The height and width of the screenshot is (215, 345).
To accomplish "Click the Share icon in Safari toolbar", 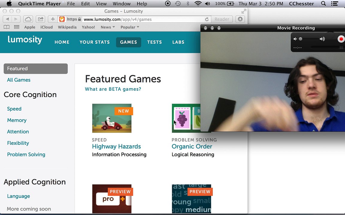I will pyautogui.click(x=40, y=19).
